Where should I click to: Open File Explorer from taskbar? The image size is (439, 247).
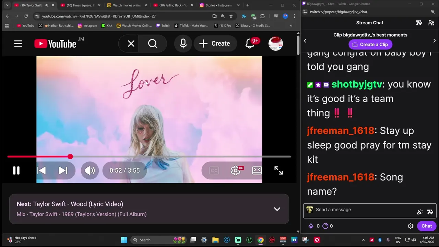[215, 240]
